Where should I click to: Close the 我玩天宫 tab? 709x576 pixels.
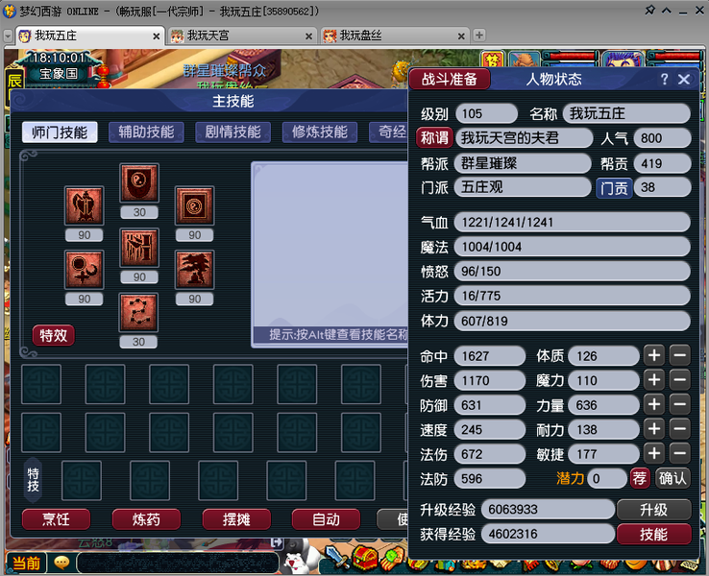(x=308, y=36)
